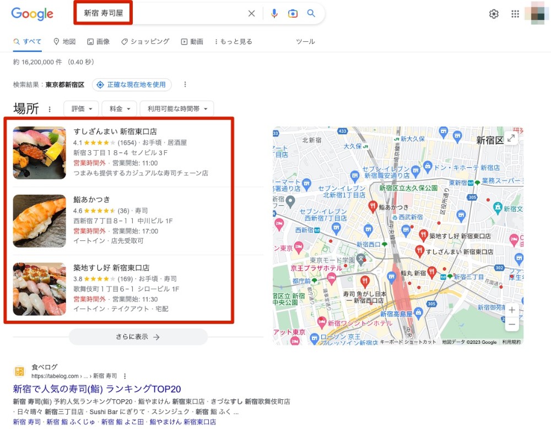Open Google Lens image search from the search bar

(x=293, y=13)
